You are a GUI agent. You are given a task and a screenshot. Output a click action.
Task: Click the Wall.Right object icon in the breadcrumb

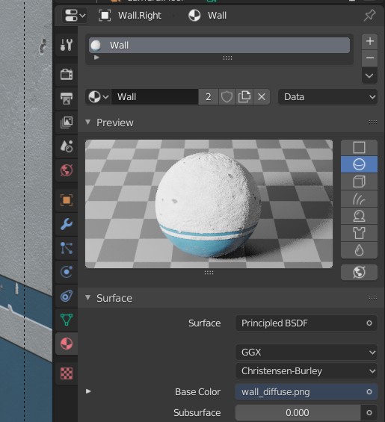[105, 16]
